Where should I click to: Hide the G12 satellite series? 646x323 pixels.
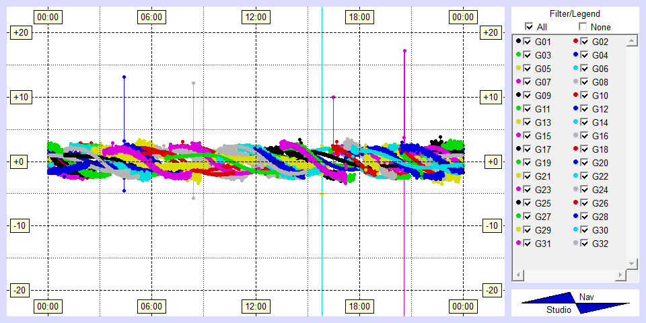[584, 109]
